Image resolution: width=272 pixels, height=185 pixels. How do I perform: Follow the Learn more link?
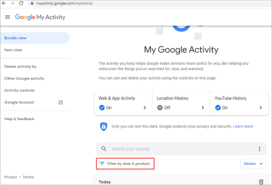[243, 126]
